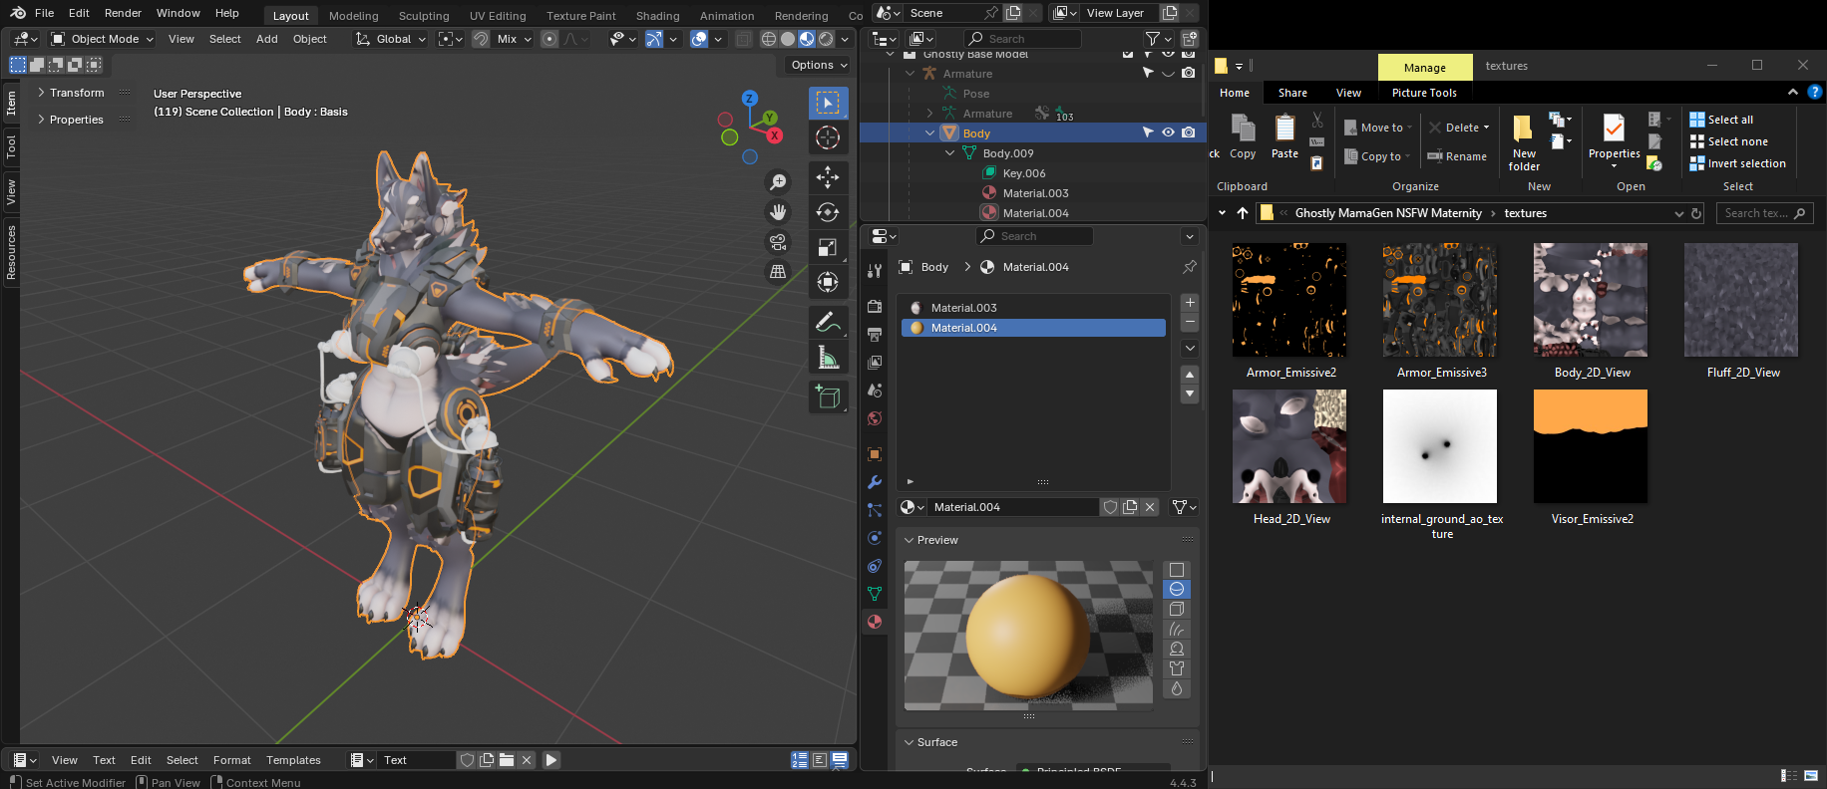Click the viewport pan hand icon

(x=778, y=212)
